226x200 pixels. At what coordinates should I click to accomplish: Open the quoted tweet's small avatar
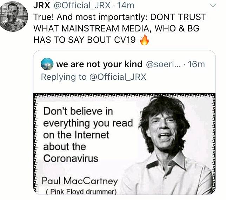tap(47, 64)
